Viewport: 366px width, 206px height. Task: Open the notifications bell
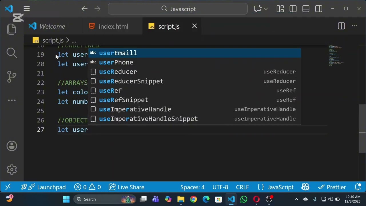coord(358,187)
